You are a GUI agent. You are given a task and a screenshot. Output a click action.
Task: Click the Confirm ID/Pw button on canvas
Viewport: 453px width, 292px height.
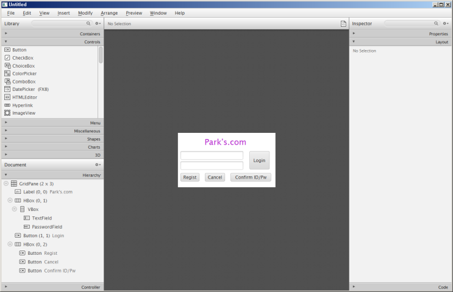click(x=251, y=177)
